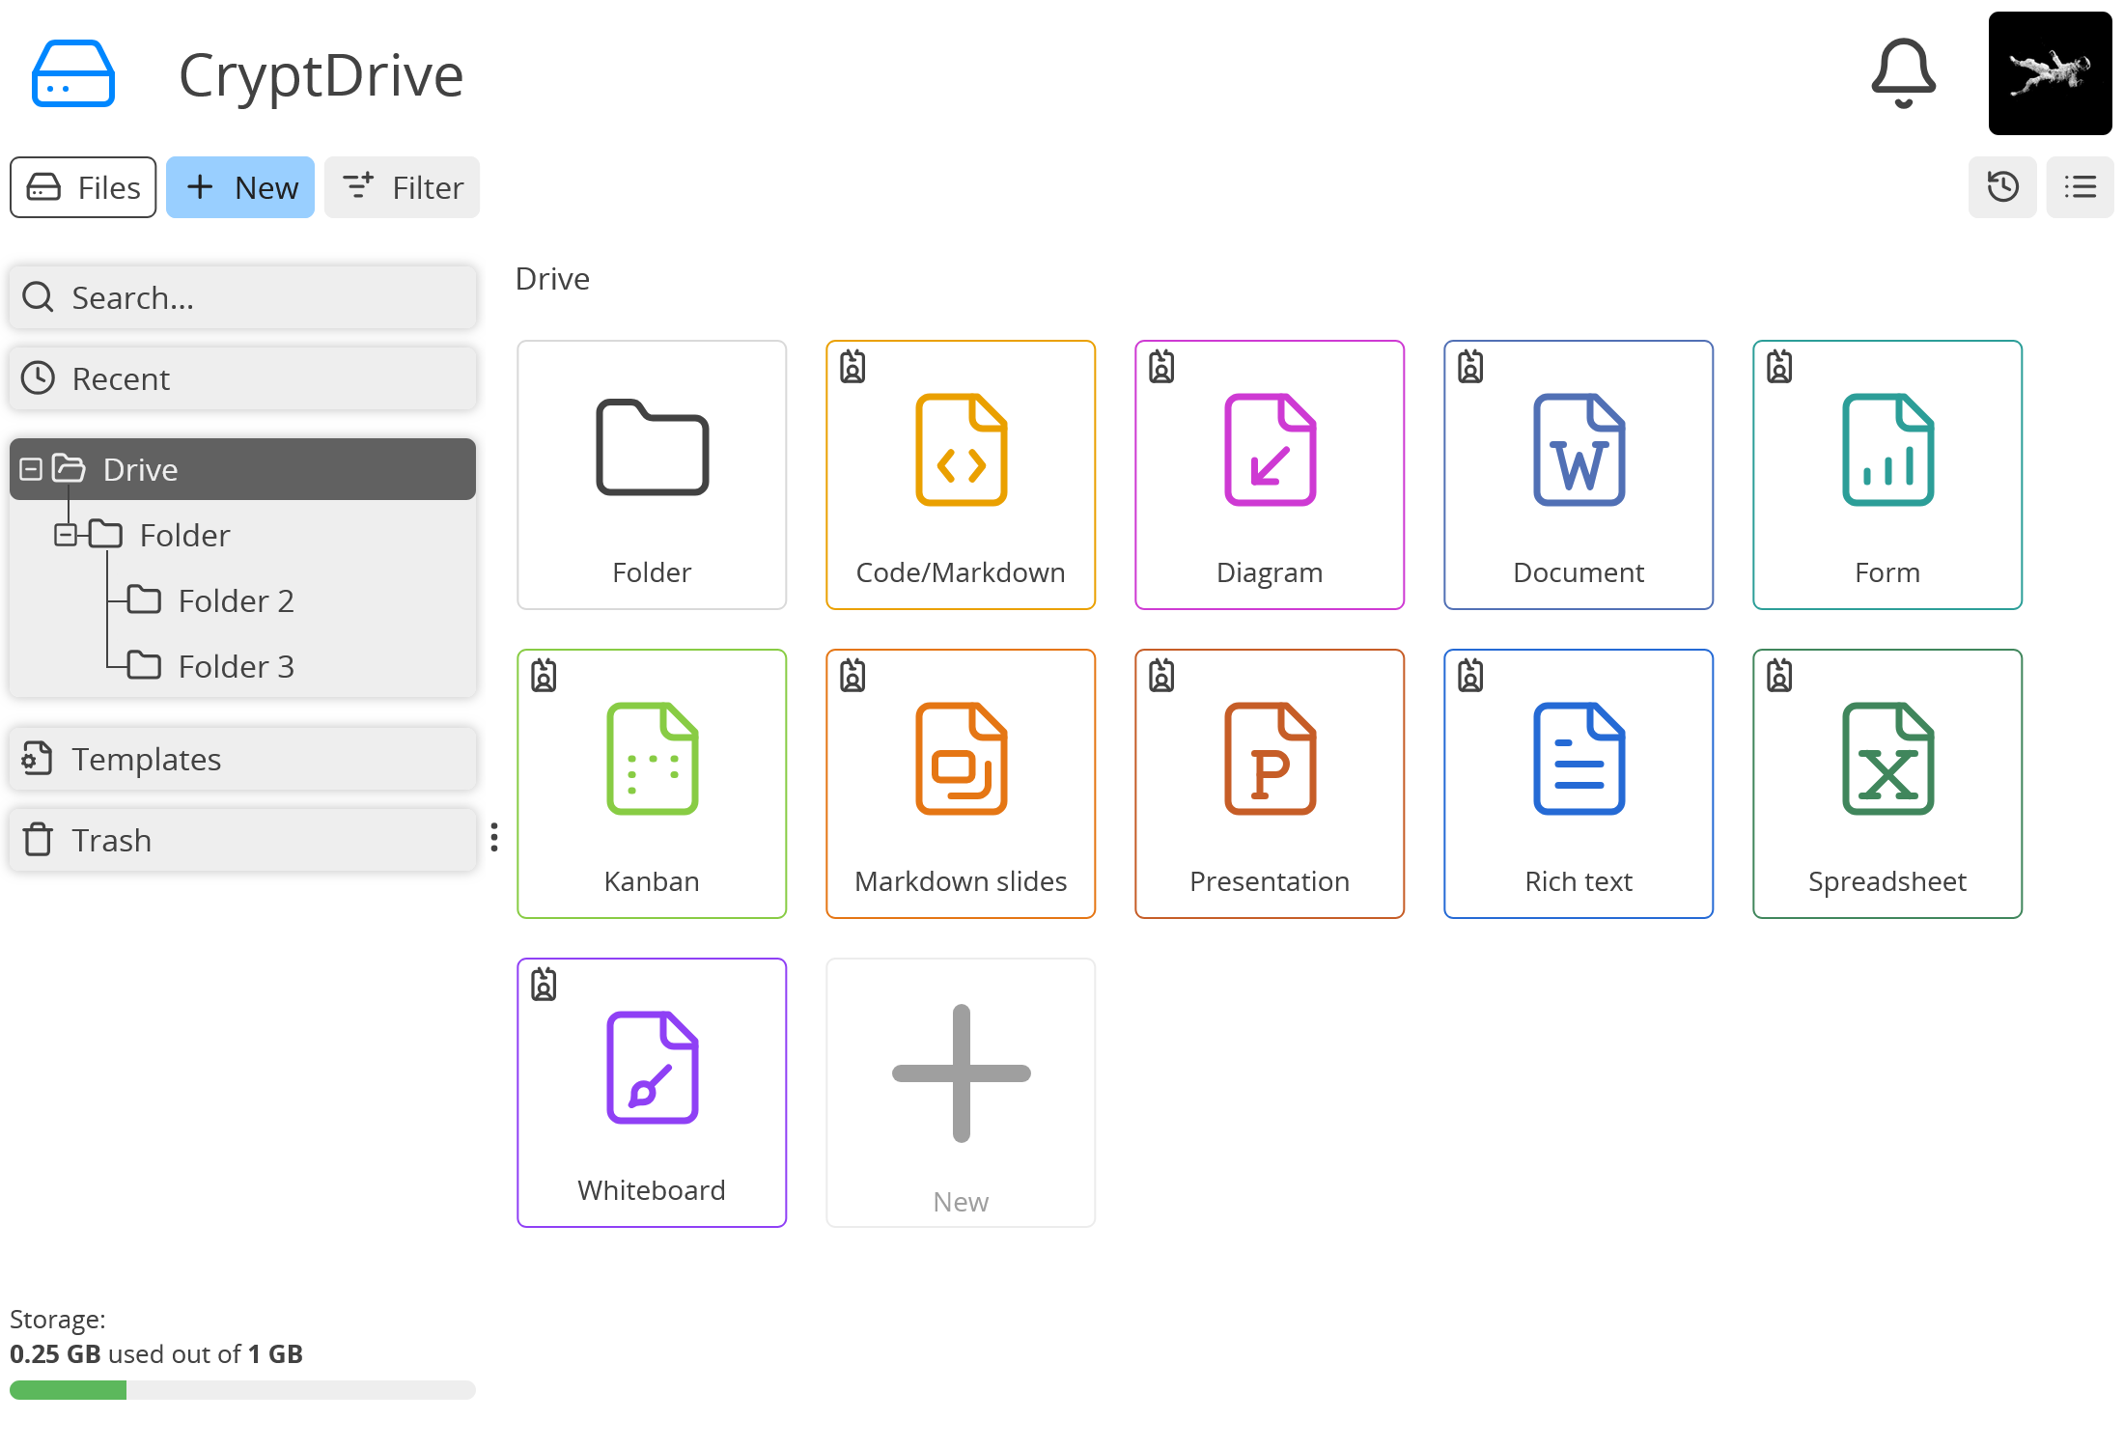Create a new Form
The height and width of the screenshot is (1448, 2124).
[1886, 475]
